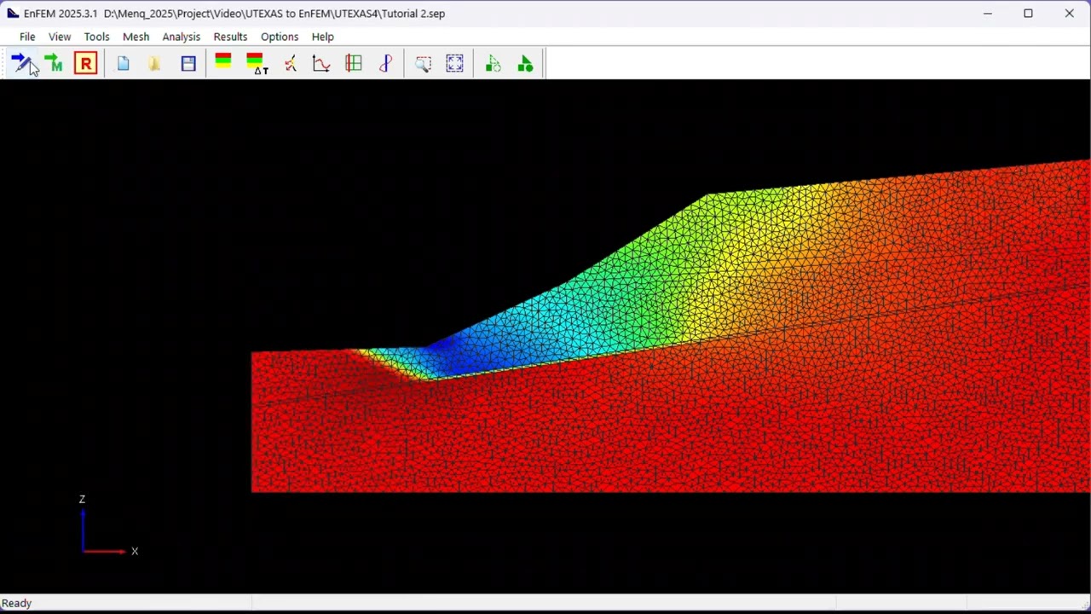Activate the zoom window magnifier icon
Image resolution: width=1091 pixels, height=614 pixels.
424,64
